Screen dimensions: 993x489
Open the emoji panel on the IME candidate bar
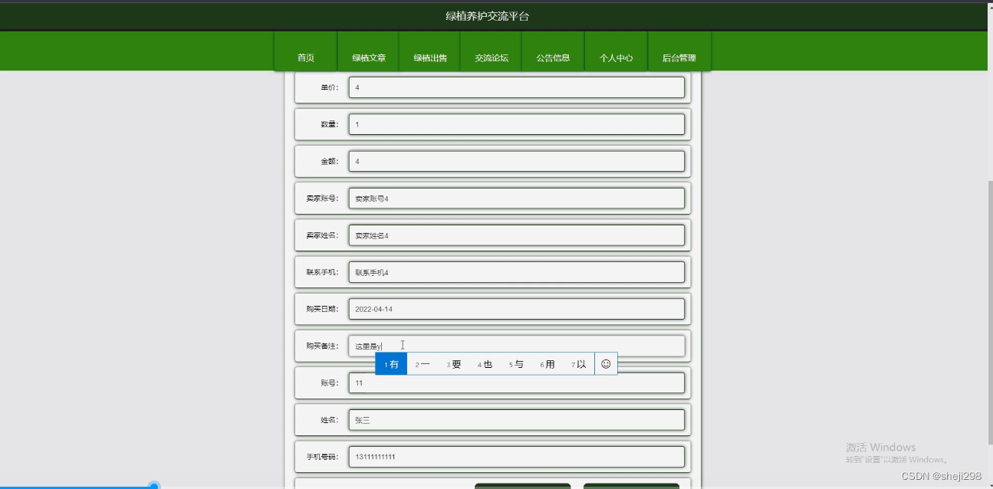click(606, 363)
